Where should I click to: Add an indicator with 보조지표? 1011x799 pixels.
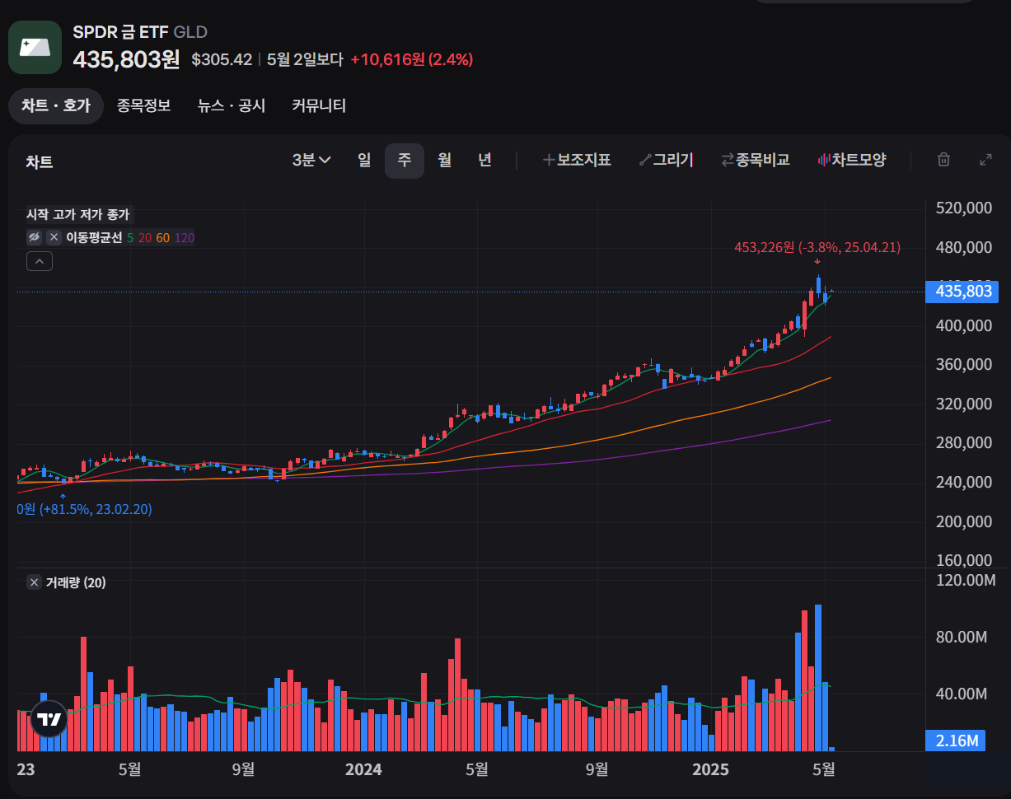[x=577, y=160]
